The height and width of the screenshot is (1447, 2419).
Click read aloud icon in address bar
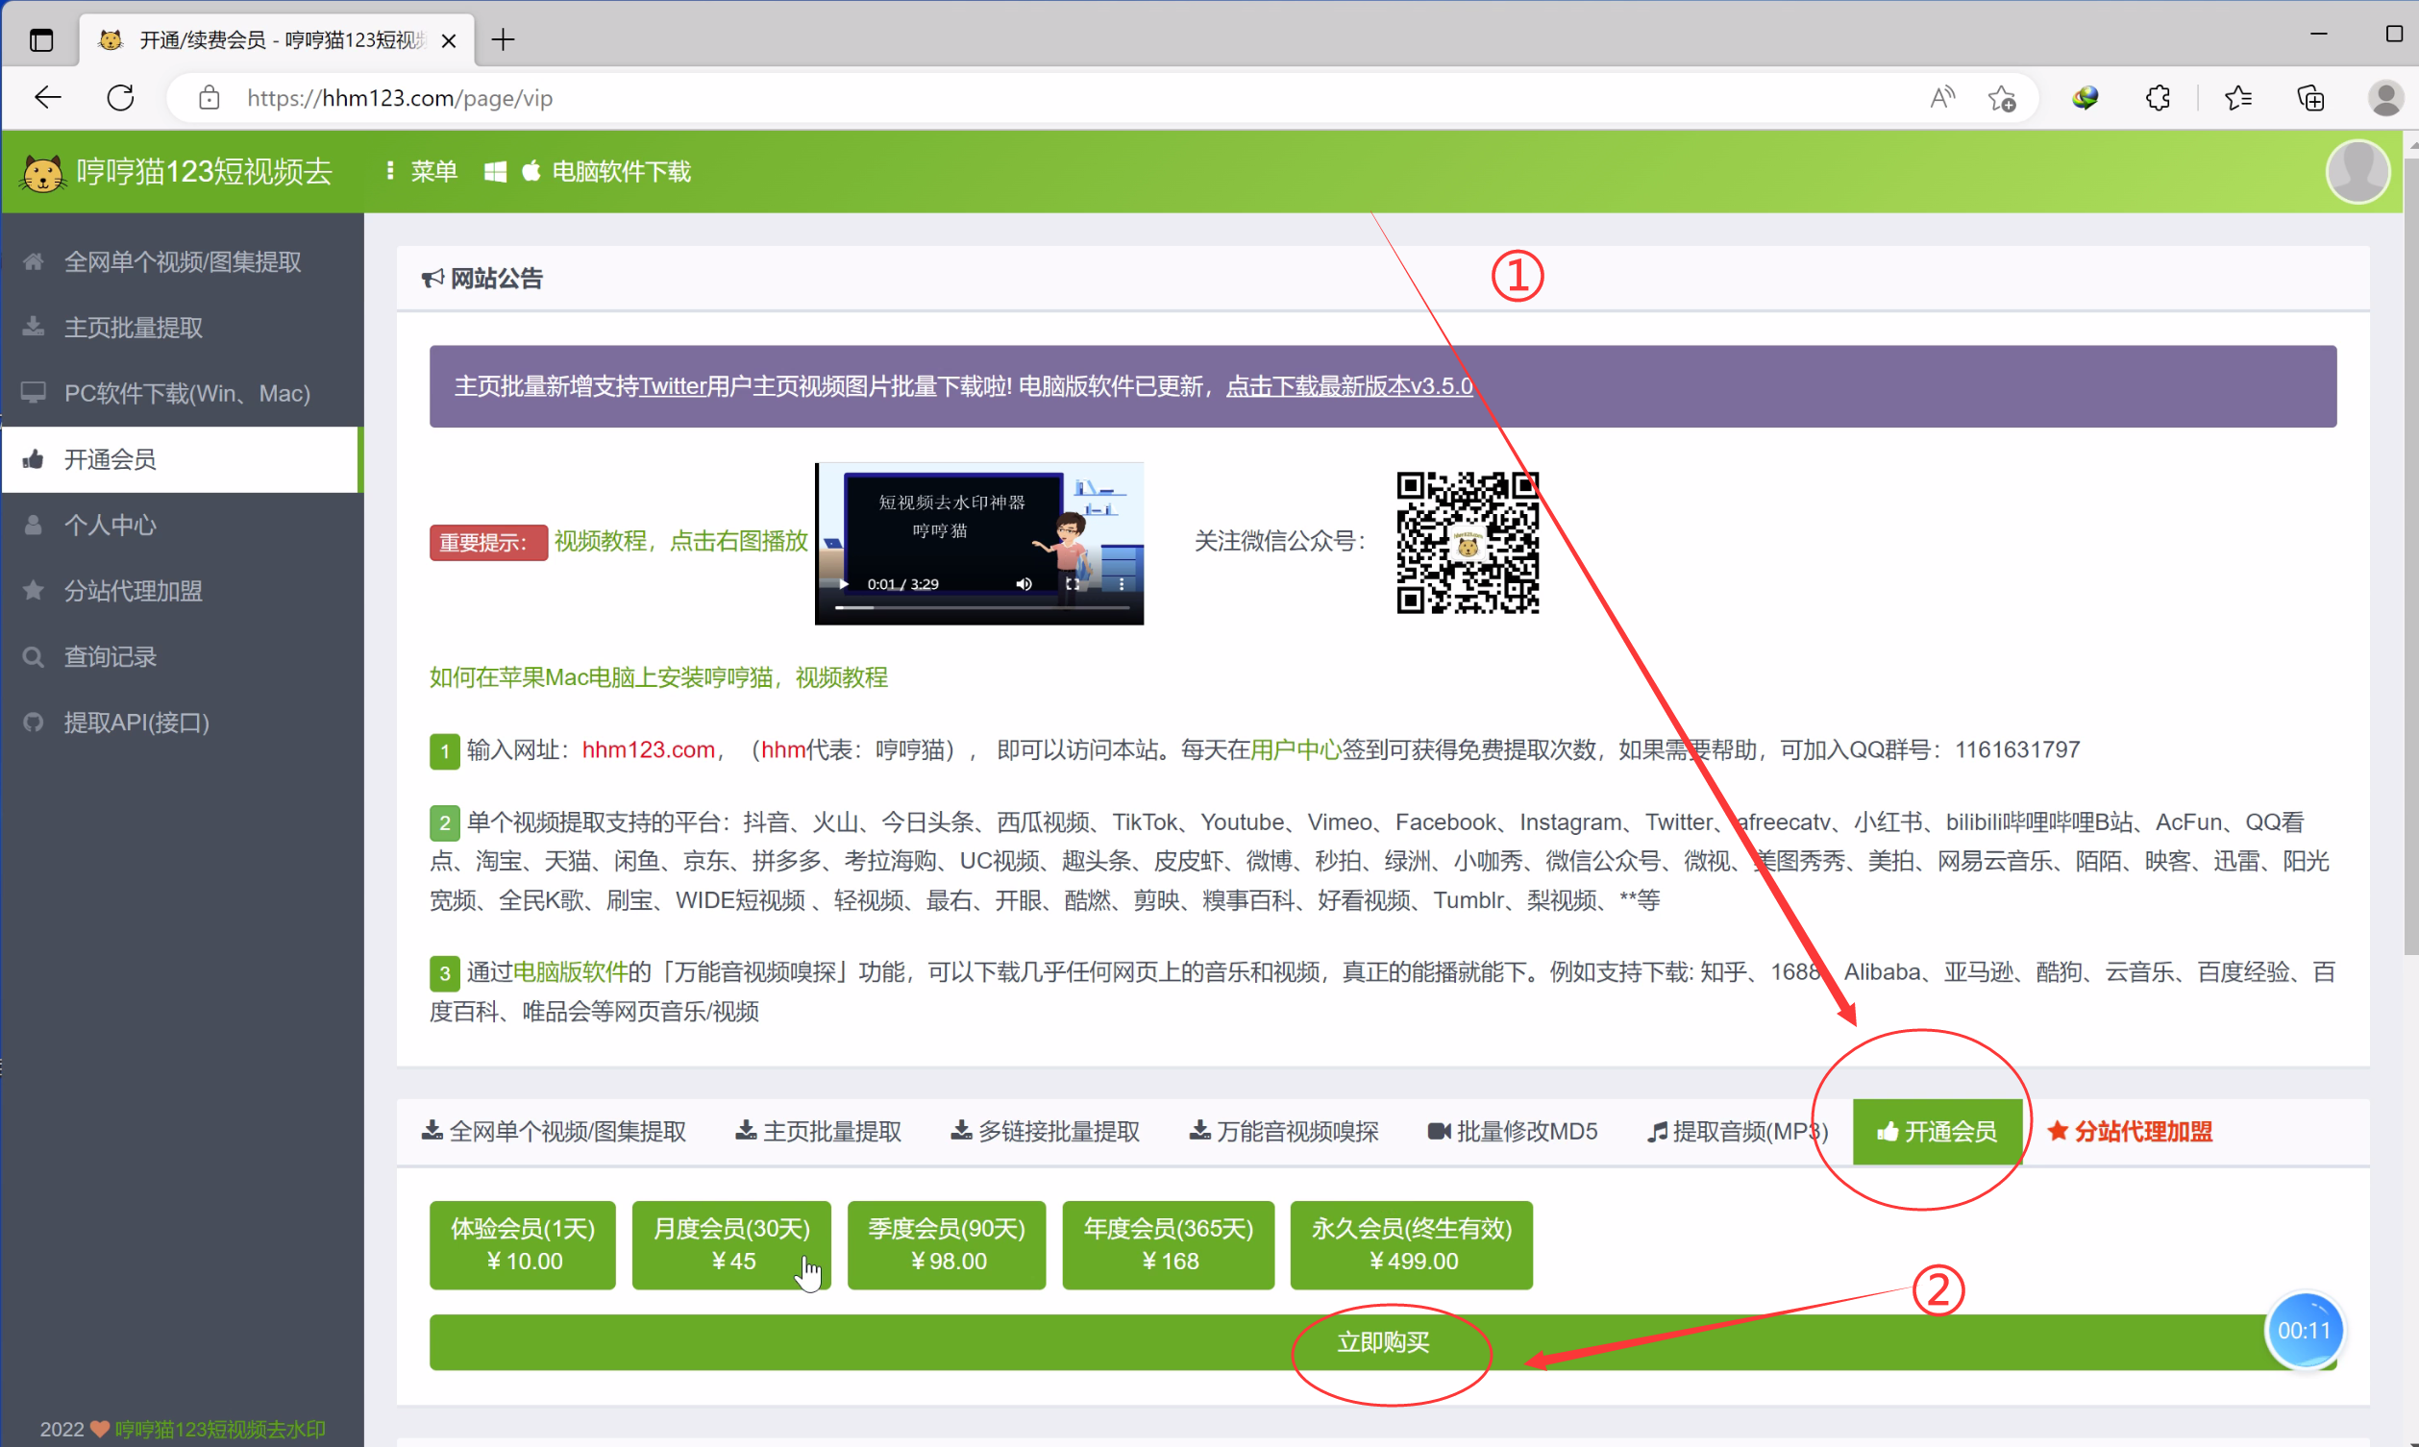(1941, 97)
